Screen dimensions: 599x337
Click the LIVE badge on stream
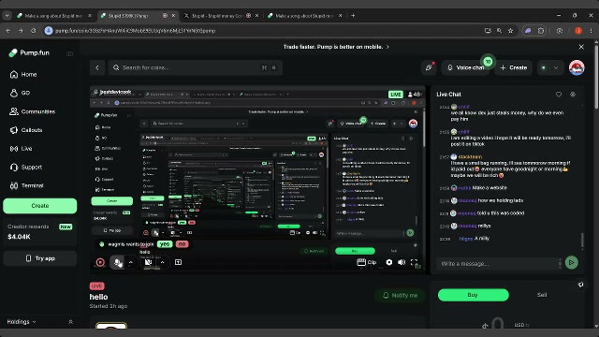(x=395, y=94)
